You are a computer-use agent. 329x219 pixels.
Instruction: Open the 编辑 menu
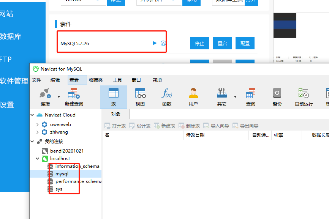[x=55, y=80]
